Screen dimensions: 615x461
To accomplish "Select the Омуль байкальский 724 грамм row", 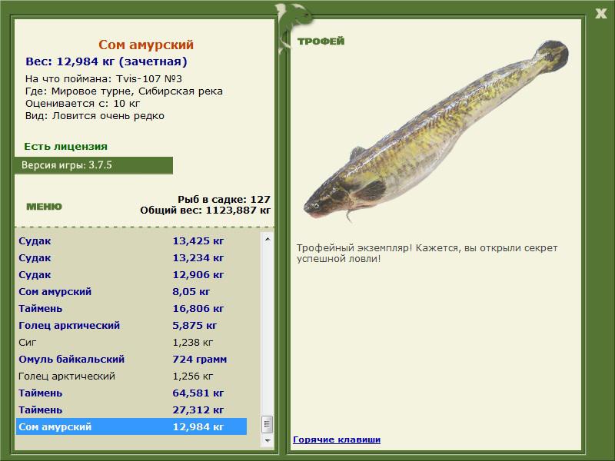I will point(131,359).
